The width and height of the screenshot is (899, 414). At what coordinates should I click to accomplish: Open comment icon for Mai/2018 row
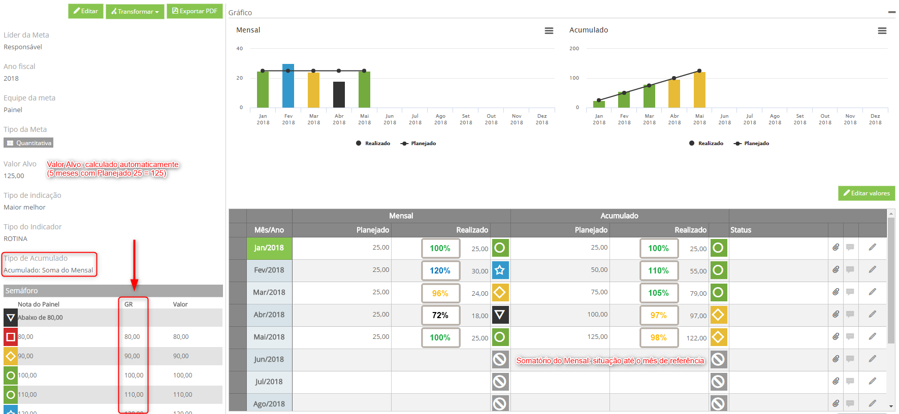click(850, 337)
